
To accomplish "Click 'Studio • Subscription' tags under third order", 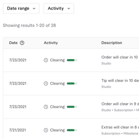I will 117,110.
